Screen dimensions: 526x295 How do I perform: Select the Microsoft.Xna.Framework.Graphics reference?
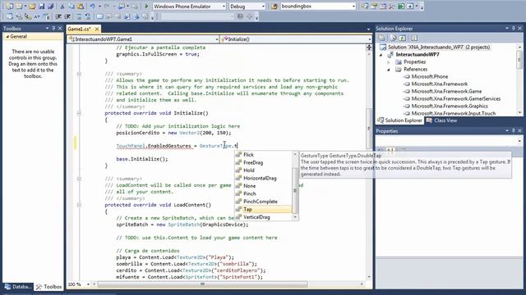[x=450, y=106]
